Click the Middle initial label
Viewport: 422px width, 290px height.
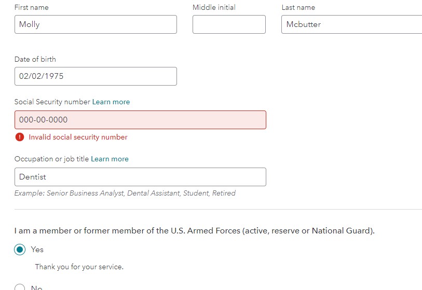pyautogui.click(x=214, y=7)
